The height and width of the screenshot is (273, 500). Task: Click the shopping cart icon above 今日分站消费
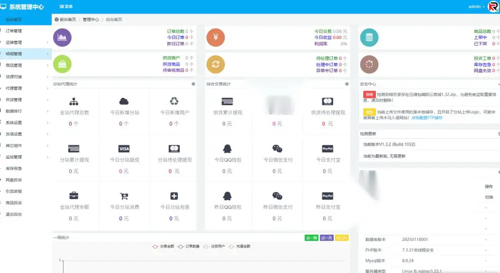(x=124, y=196)
